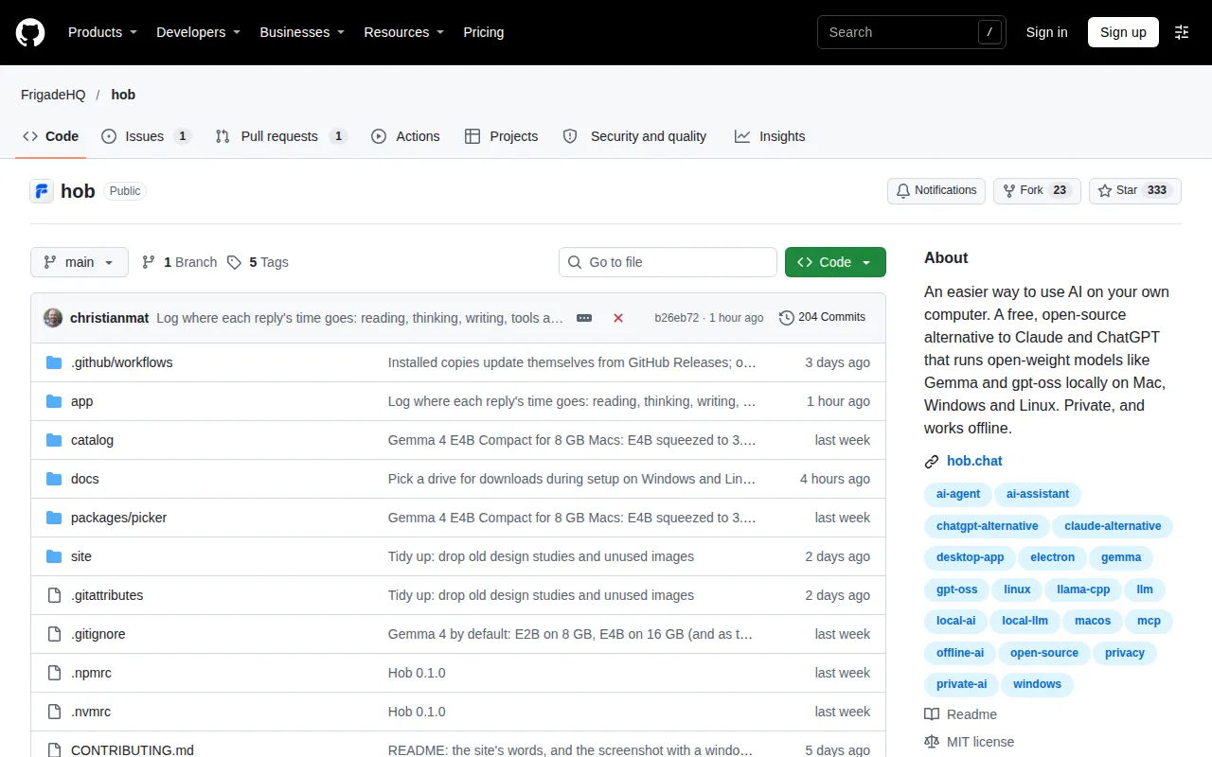
Task: Select the claude-alternative topic tag
Action: (x=1113, y=526)
